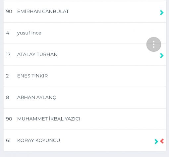Viewport: 169px width, 157px height.
Task: Select ATALAY TURHAN player name
Action: coord(37,54)
